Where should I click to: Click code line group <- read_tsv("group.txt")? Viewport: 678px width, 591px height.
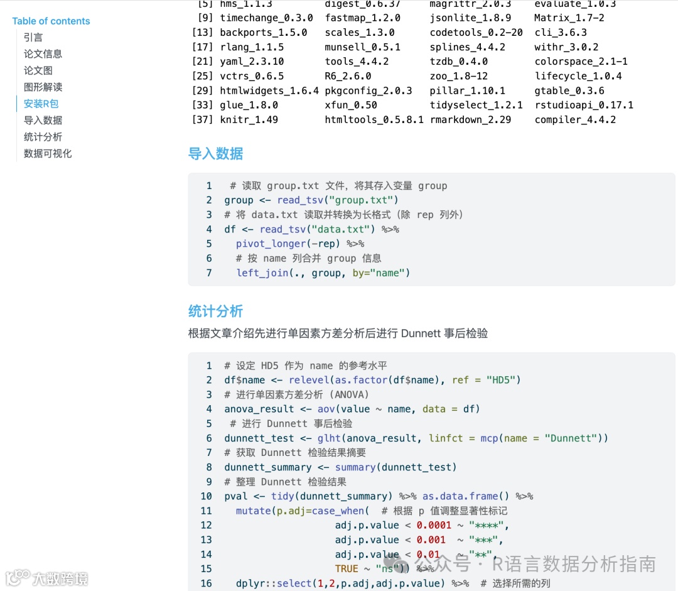click(x=311, y=200)
